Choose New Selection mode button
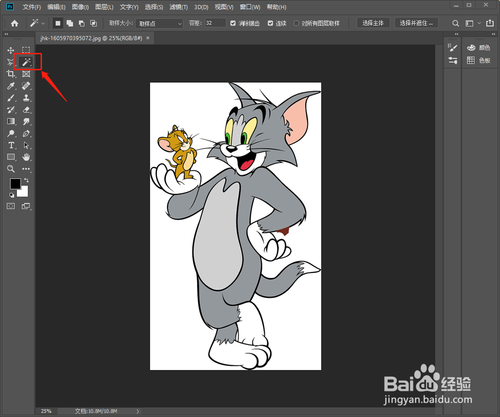Viewport: 500px width, 417px height. click(x=58, y=23)
